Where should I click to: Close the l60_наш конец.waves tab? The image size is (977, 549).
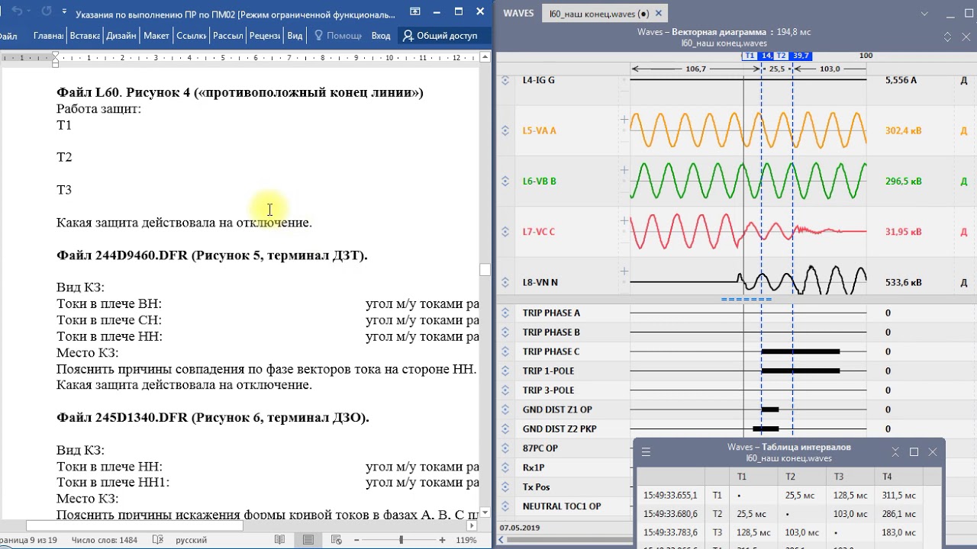click(659, 14)
